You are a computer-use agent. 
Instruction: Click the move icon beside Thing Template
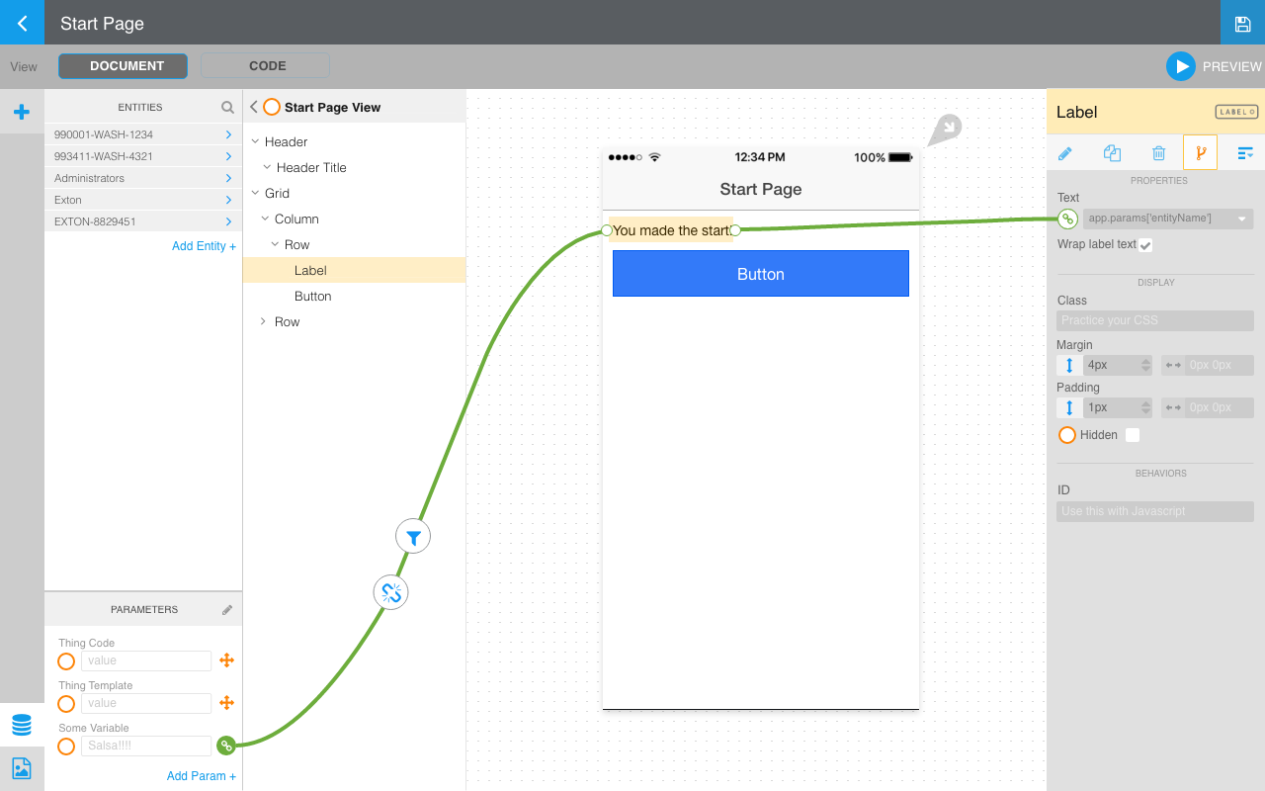point(226,703)
